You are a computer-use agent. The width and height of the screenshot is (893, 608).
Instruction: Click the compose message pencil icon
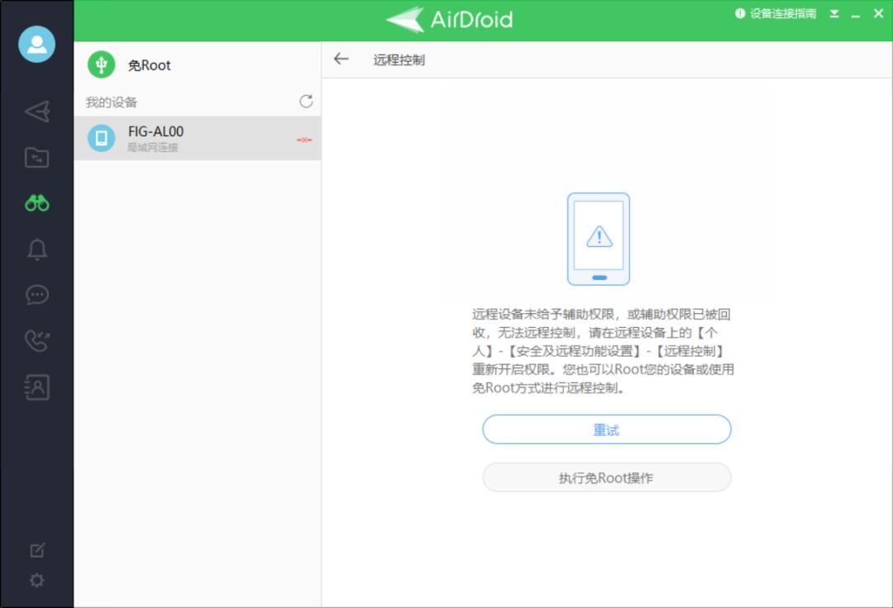(36, 549)
